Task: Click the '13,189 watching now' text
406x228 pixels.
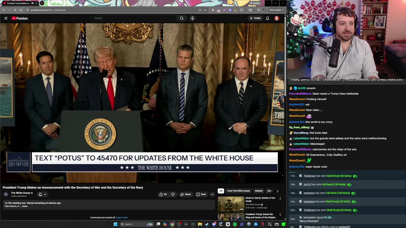Action: coord(15,203)
